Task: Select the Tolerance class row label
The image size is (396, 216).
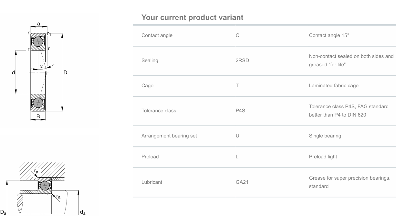Action: (x=159, y=111)
